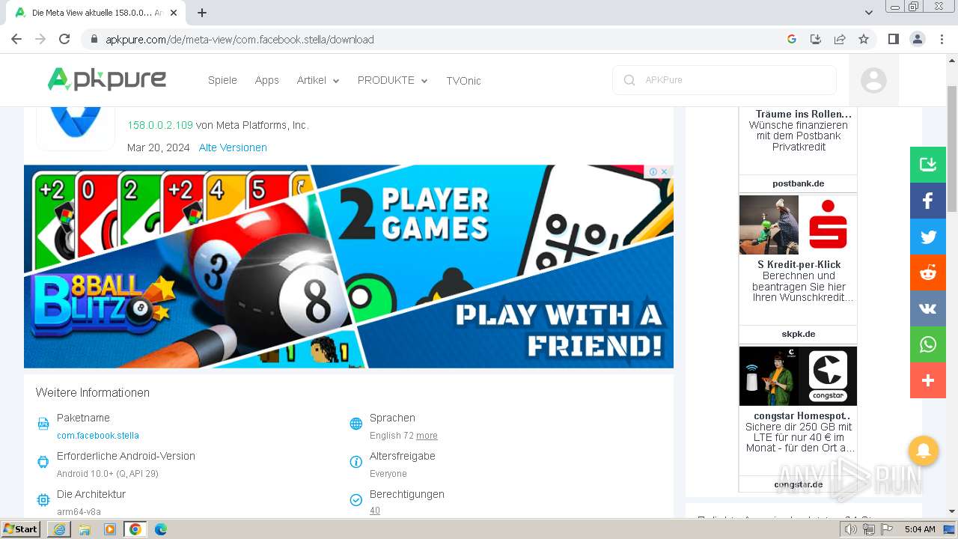
Task: Click the APKPure logo
Action: coord(106,79)
